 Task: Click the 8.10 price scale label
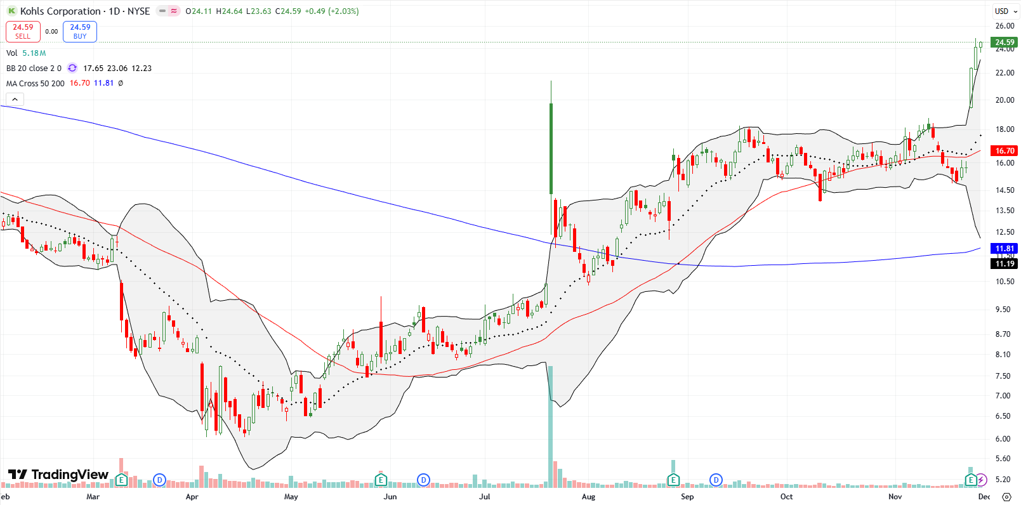coord(1003,355)
